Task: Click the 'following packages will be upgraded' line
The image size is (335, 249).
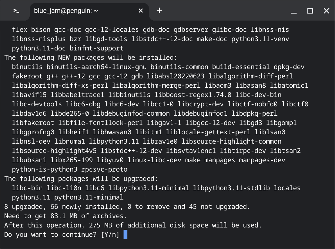Action: 81,179
